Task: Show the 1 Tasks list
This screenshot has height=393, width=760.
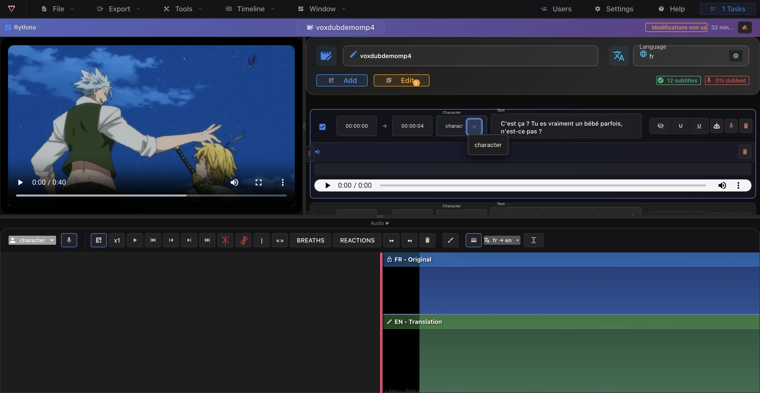Action: click(728, 9)
